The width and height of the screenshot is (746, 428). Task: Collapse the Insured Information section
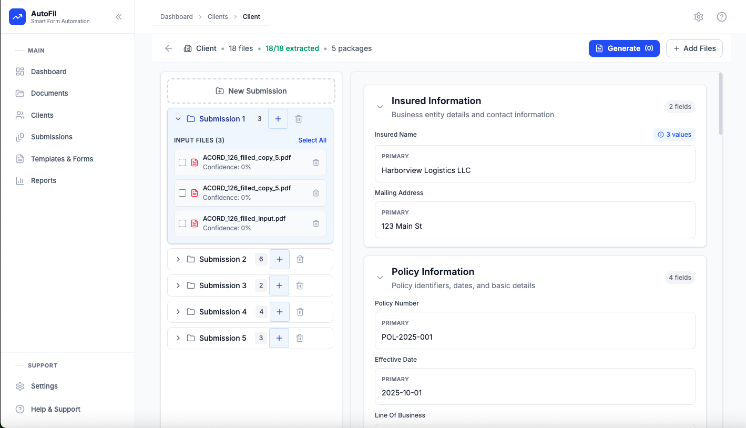[380, 106]
